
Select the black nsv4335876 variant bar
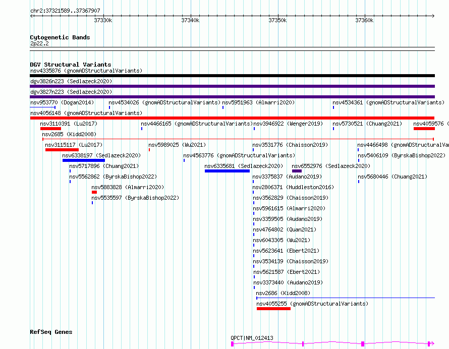click(232, 76)
